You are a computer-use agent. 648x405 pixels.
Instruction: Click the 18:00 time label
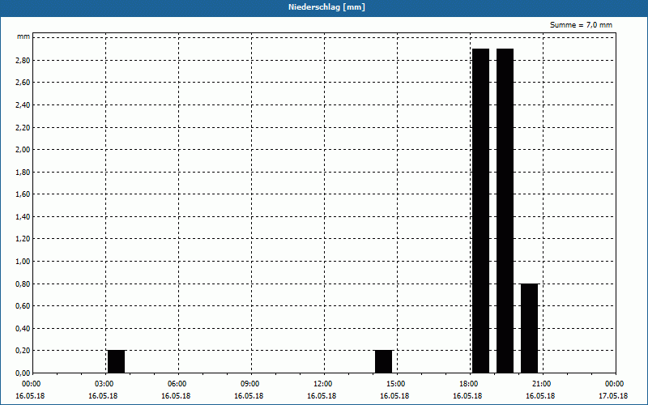tap(469, 384)
